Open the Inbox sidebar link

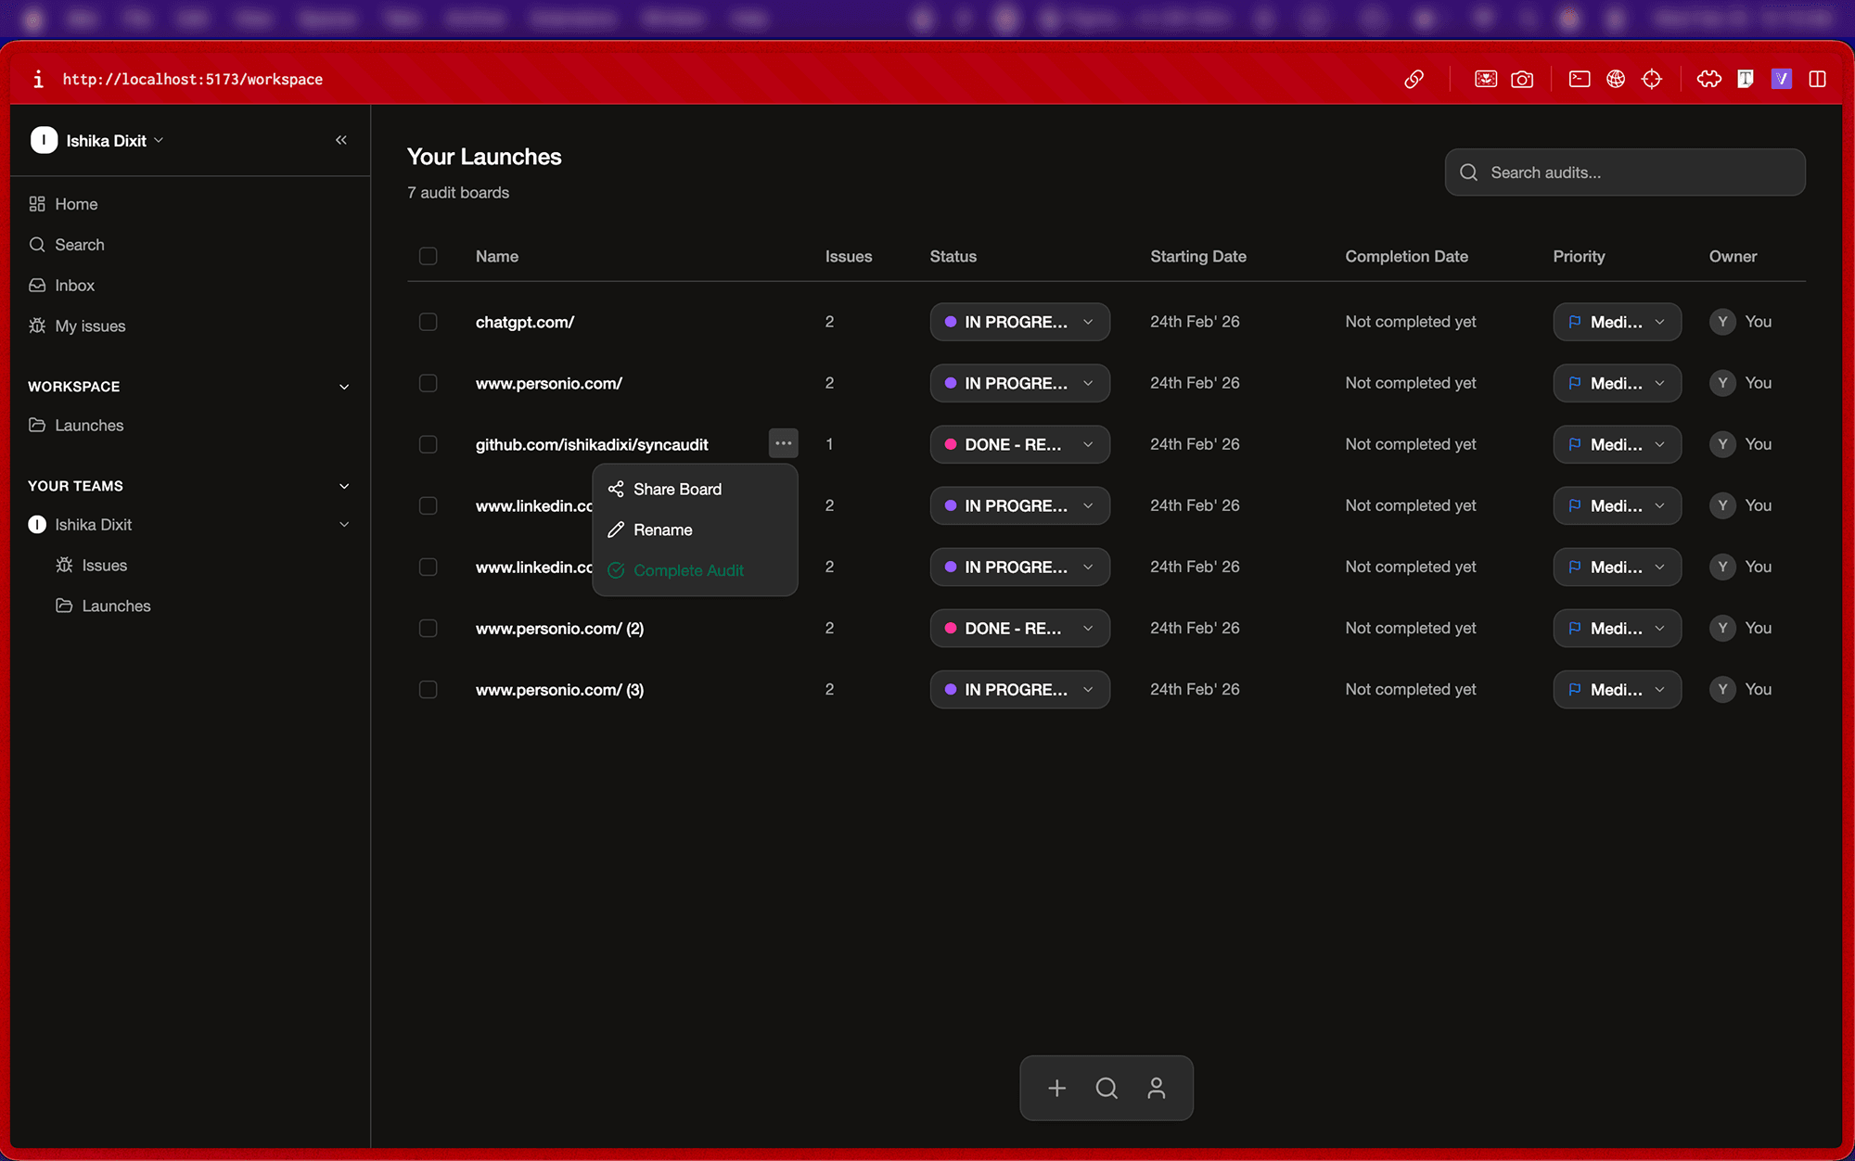coord(74,286)
